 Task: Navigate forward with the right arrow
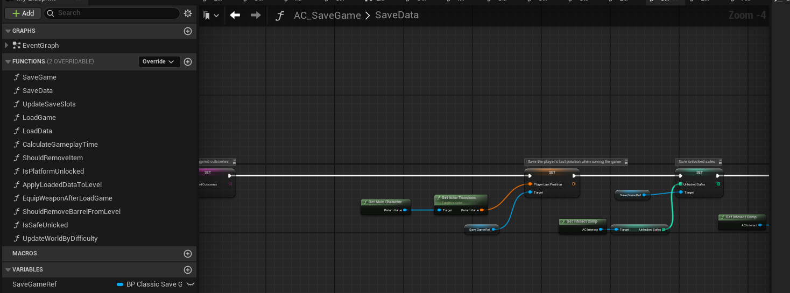tap(256, 15)
